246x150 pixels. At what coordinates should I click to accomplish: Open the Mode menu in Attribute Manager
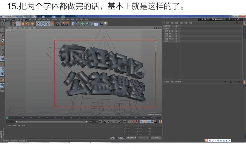click(x=167, y=82)
